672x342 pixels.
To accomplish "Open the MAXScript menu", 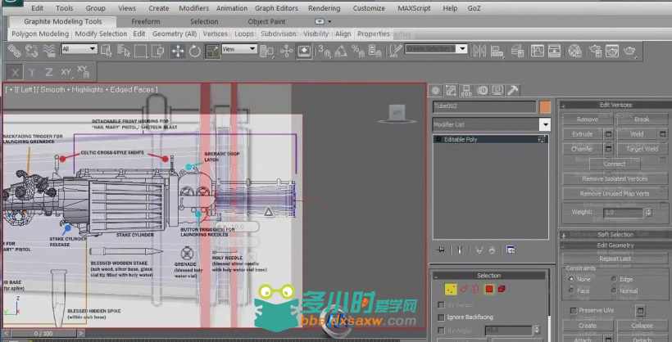I will point(414,8).
